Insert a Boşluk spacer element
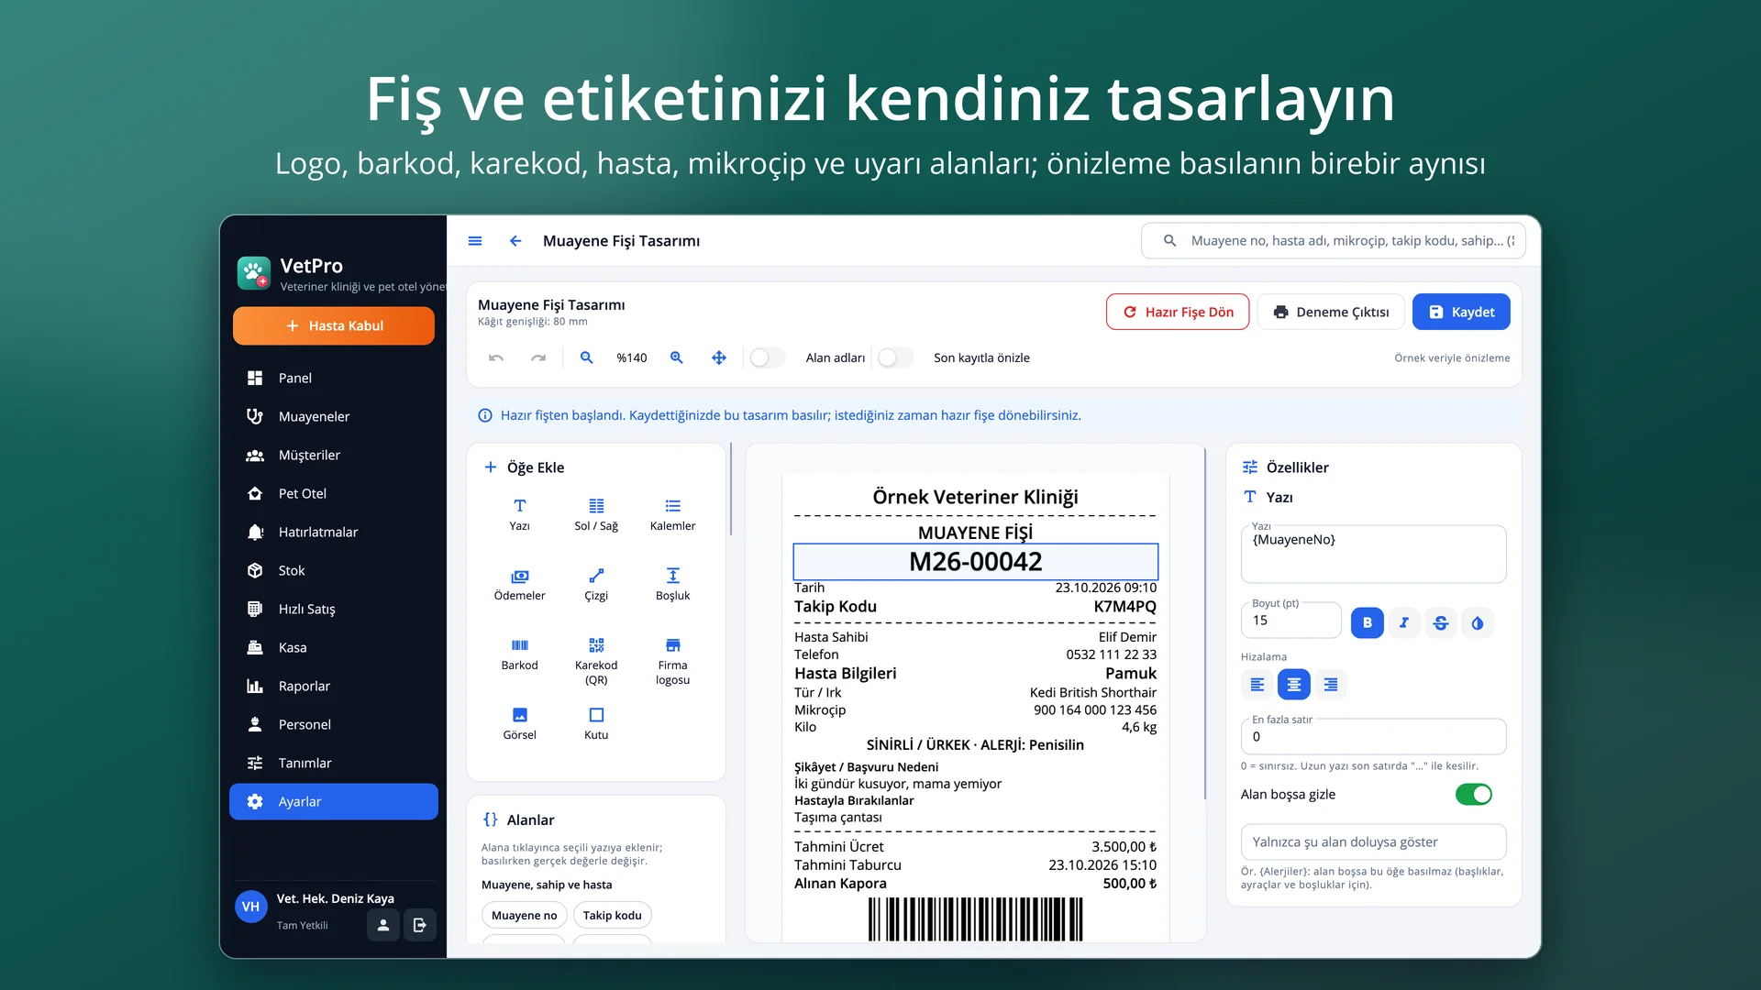Image resolution: width=1761 pixels, height=990 pixels. point(672,584)
